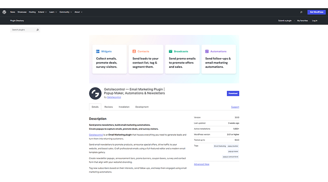Click the Download button
The height and width of the screenshot is (182, 328).
point(233,93)
